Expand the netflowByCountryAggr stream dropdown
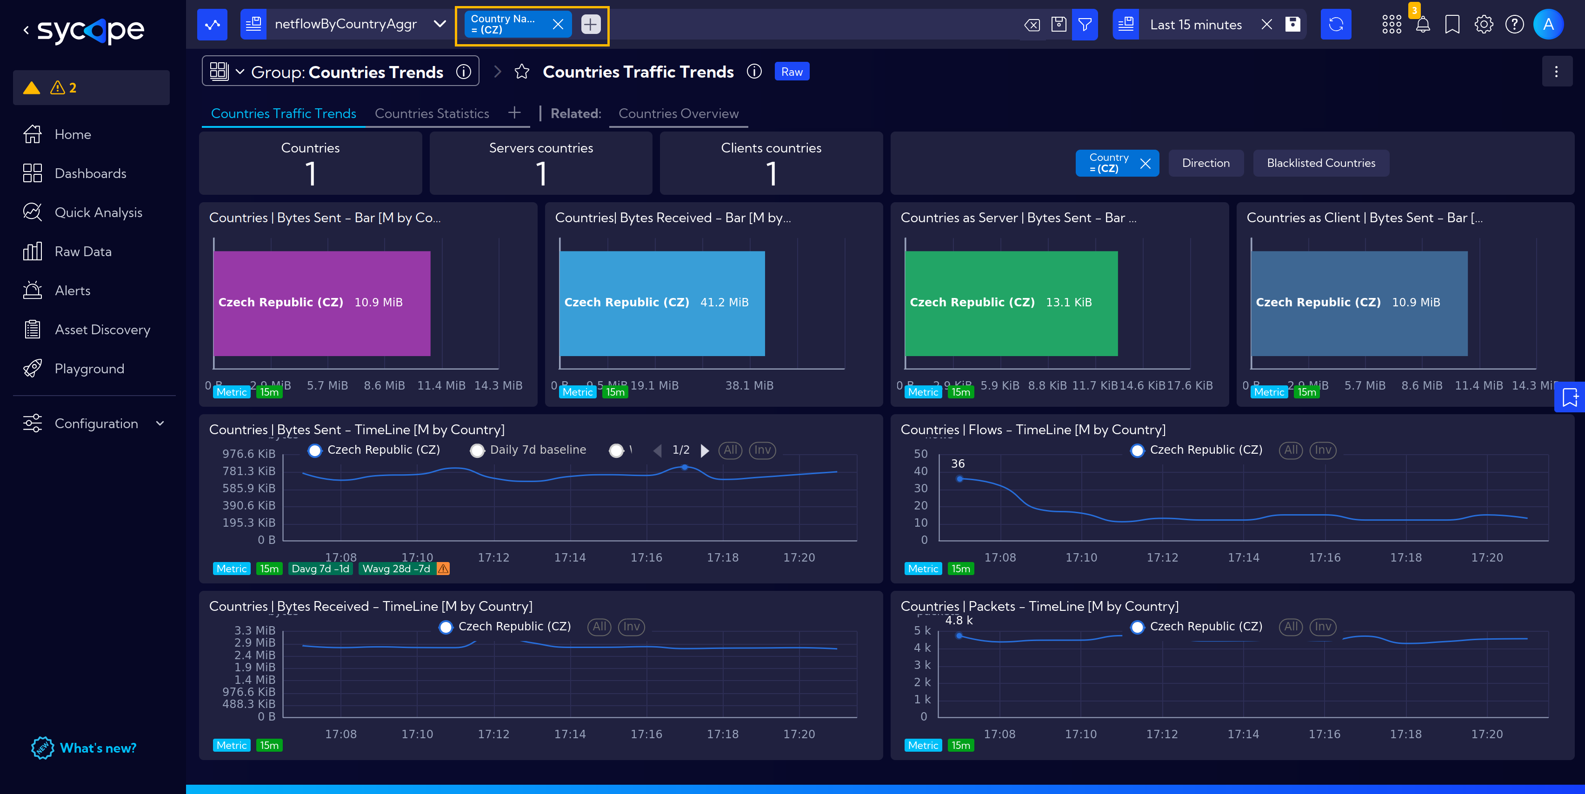 (x=440, y=24)
